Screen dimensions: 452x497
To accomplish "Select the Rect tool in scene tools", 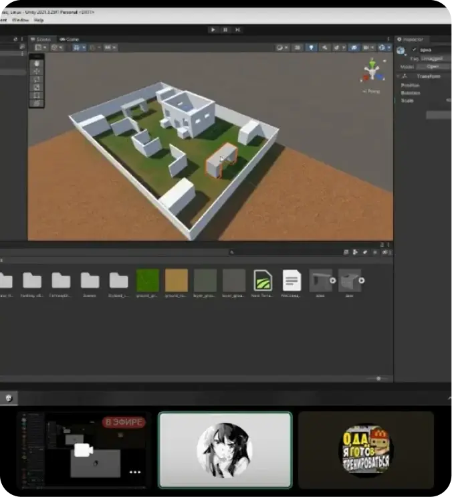I will coord(37,96).
